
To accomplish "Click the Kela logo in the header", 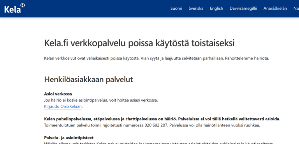I will click(x=14, y=8).
